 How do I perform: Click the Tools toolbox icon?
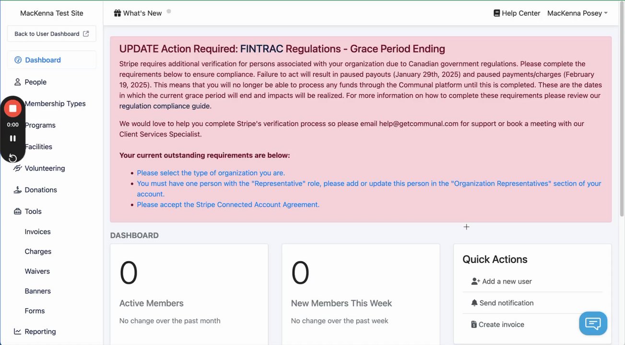point(18,211)
